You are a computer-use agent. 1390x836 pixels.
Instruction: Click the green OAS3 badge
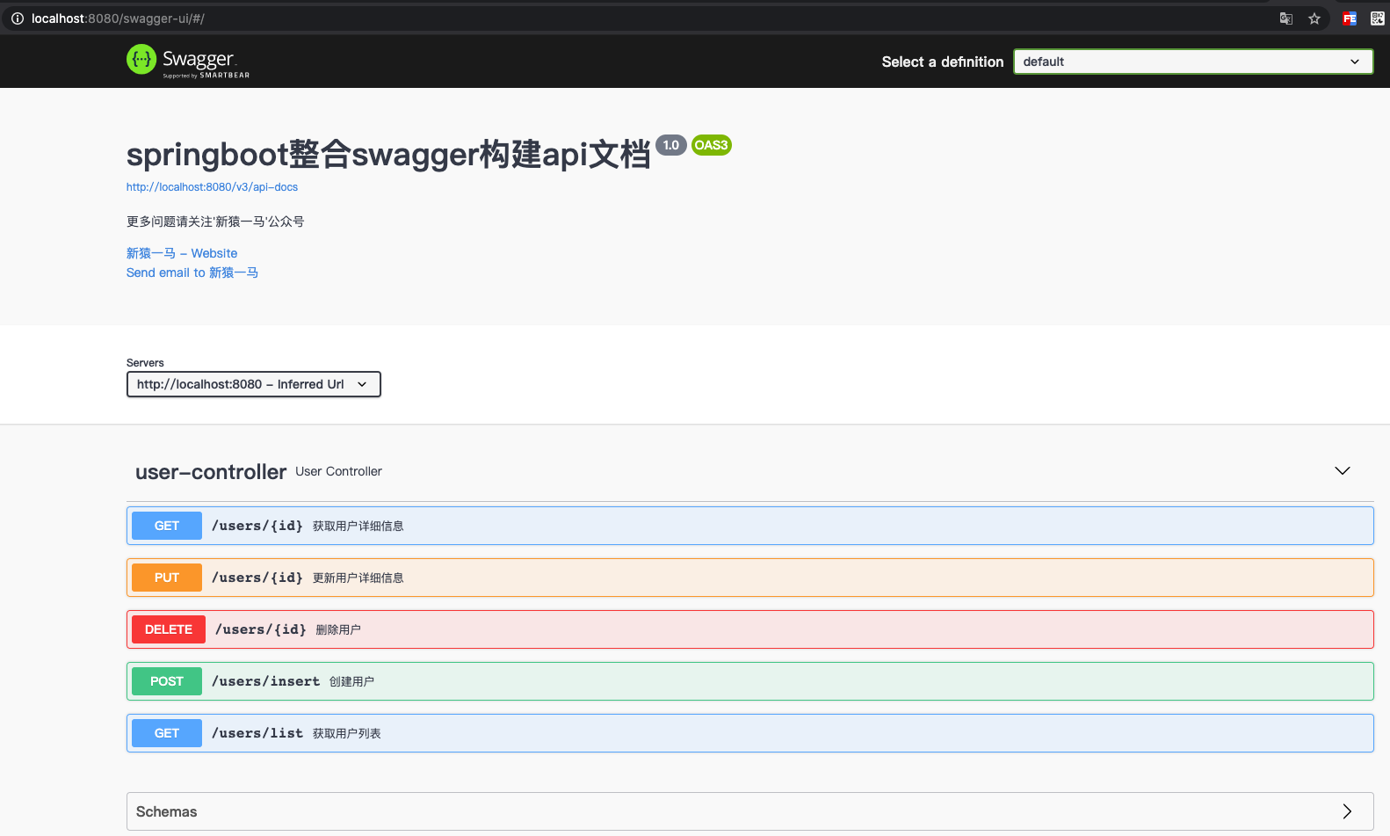[712, 145]
